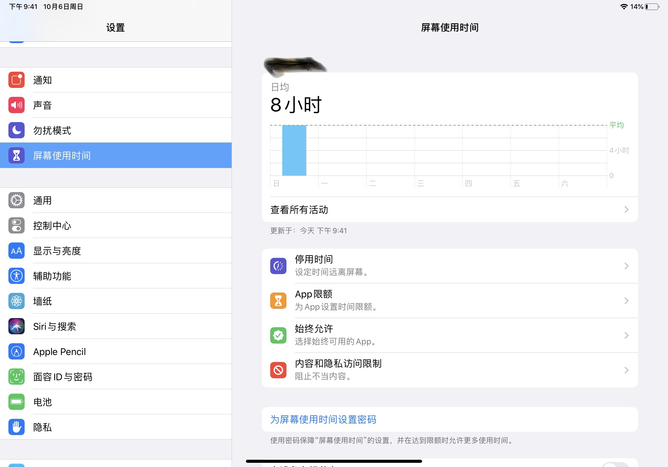Viewport: 668px width, 467px height.
Task: Expand the App Limits row chevron
Action: 626,300
